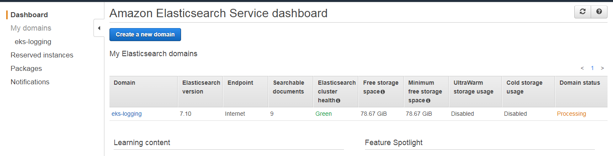The image size is (613, 156).
Task: Open the eks-logging domain link in table
Action: [x=127, y=114]
